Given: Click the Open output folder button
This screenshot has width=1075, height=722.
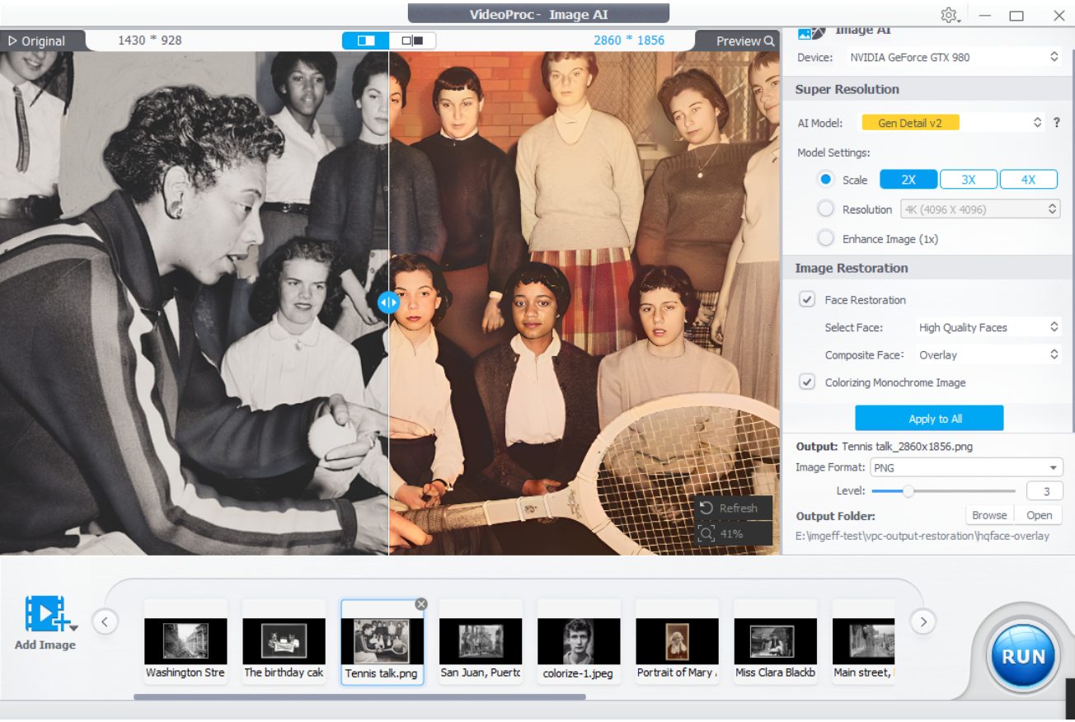Looking at the screenshot, I should (x=1039, y=515).
